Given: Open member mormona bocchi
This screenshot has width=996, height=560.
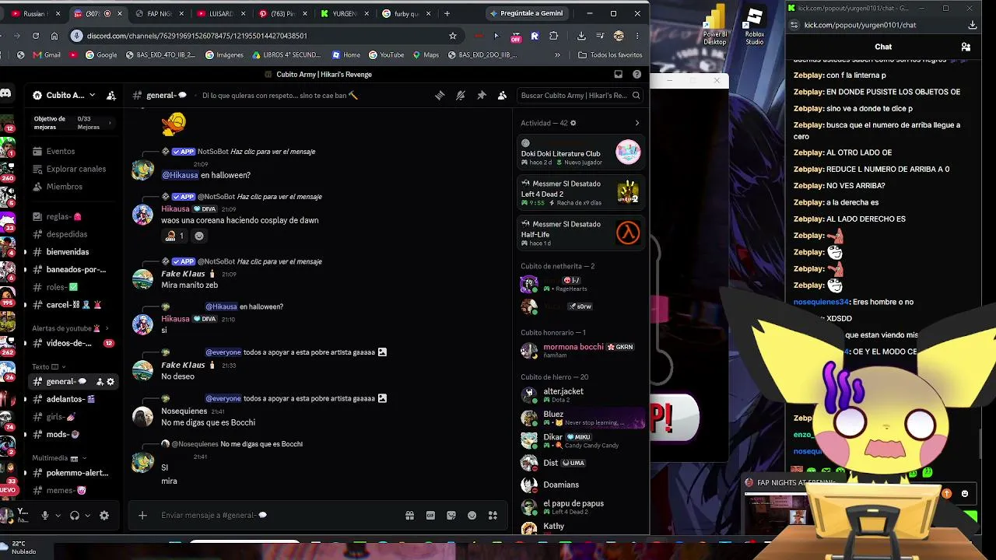Looking at the screenshot, I should [x=580, y=350].
